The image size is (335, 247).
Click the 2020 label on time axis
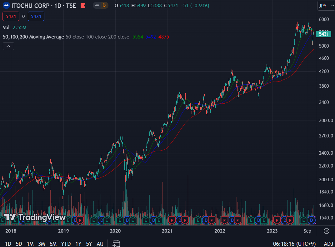[x=115, y=231]
